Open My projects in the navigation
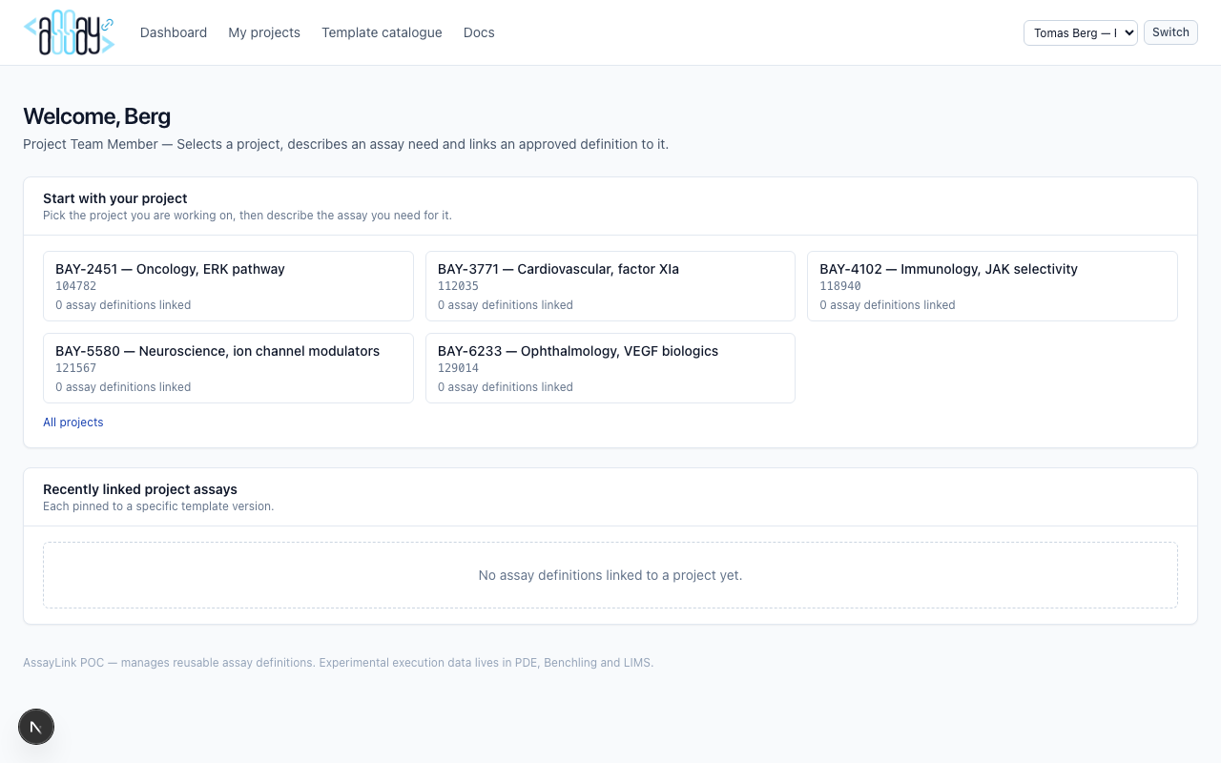1221x763 pixels. coord(264,32)
